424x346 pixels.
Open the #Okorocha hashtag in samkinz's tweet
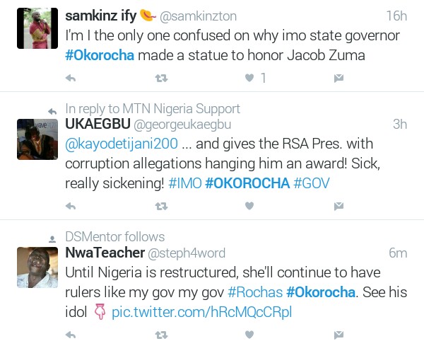(x=100, y=56)
